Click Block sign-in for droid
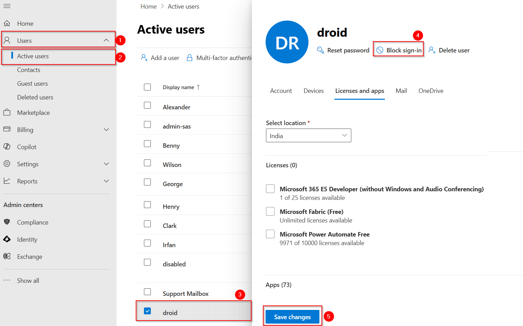 click(x=399, y=50)
